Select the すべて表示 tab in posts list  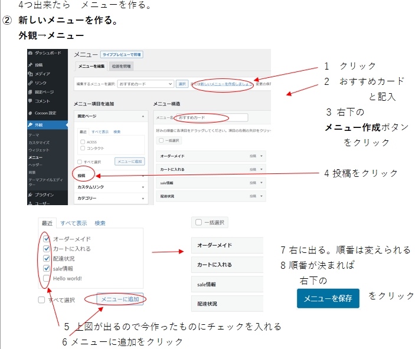point(74,223)
